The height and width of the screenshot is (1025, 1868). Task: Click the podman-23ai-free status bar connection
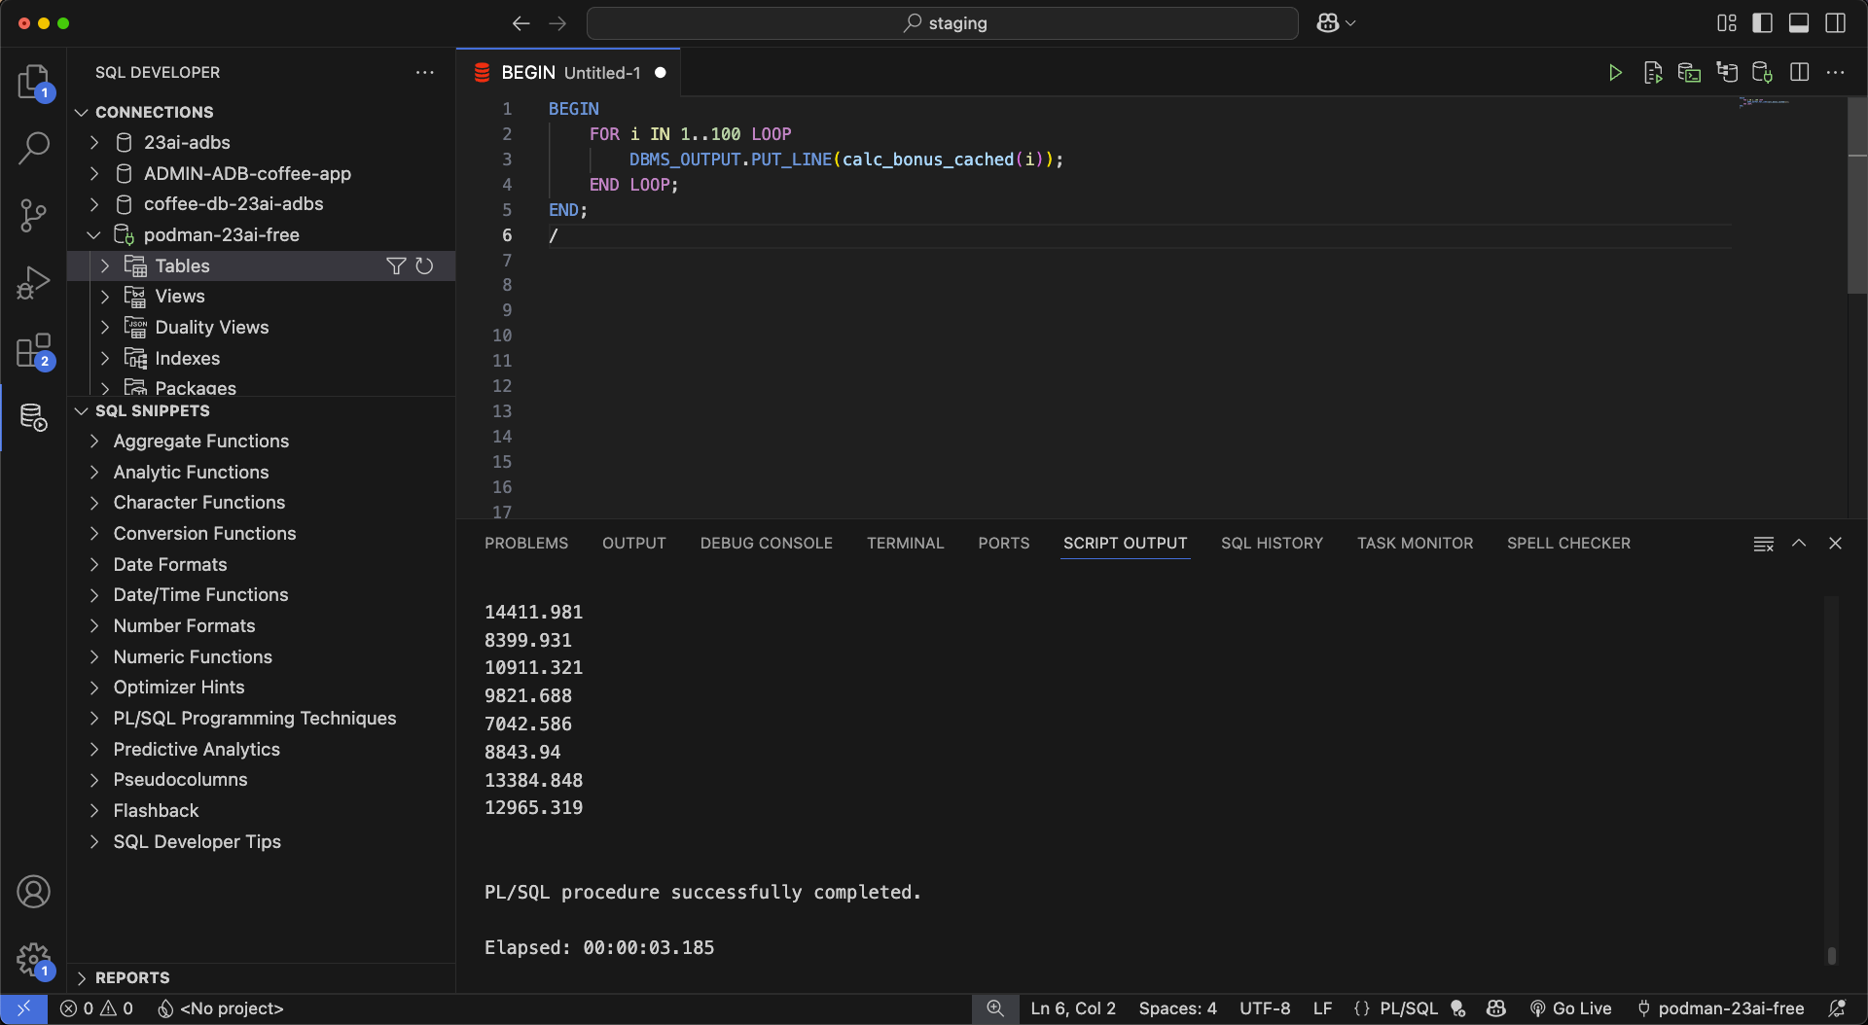(x=1720, y=1008)
